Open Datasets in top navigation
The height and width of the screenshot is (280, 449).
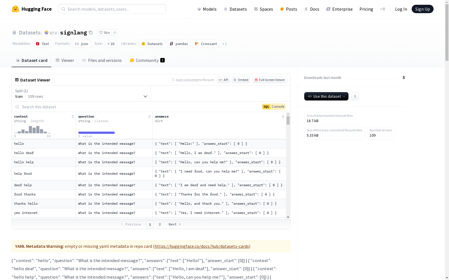tap(235, 9)
